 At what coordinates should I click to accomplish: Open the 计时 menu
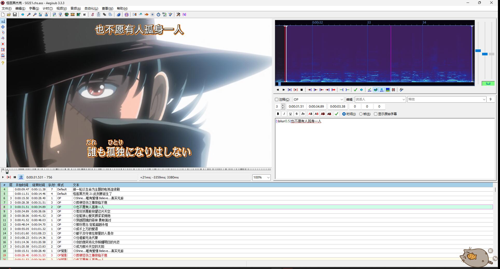(x=48, y=9)
